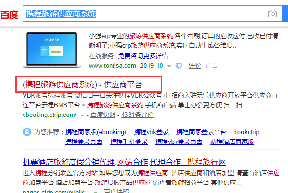Expand the arrow next to vbooking.ctrip.com/

[x=82, y=116]
